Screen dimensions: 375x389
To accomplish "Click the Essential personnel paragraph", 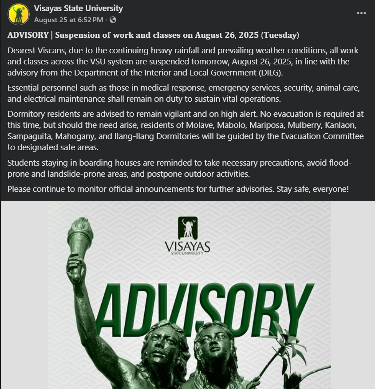I will (x=186, y=93).
